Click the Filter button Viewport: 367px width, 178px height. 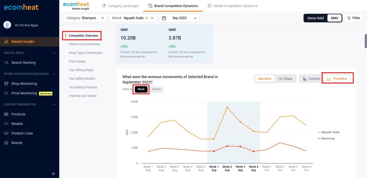[x=354, y=18]
